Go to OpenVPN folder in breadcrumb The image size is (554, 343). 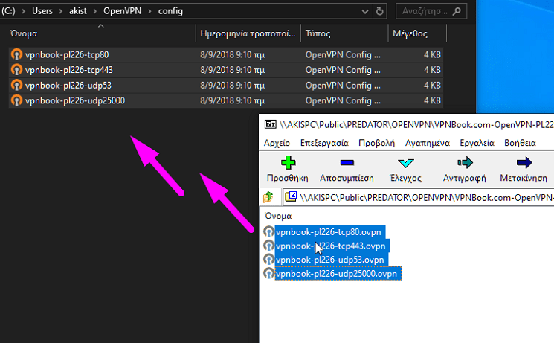click(x=122, y=11)
